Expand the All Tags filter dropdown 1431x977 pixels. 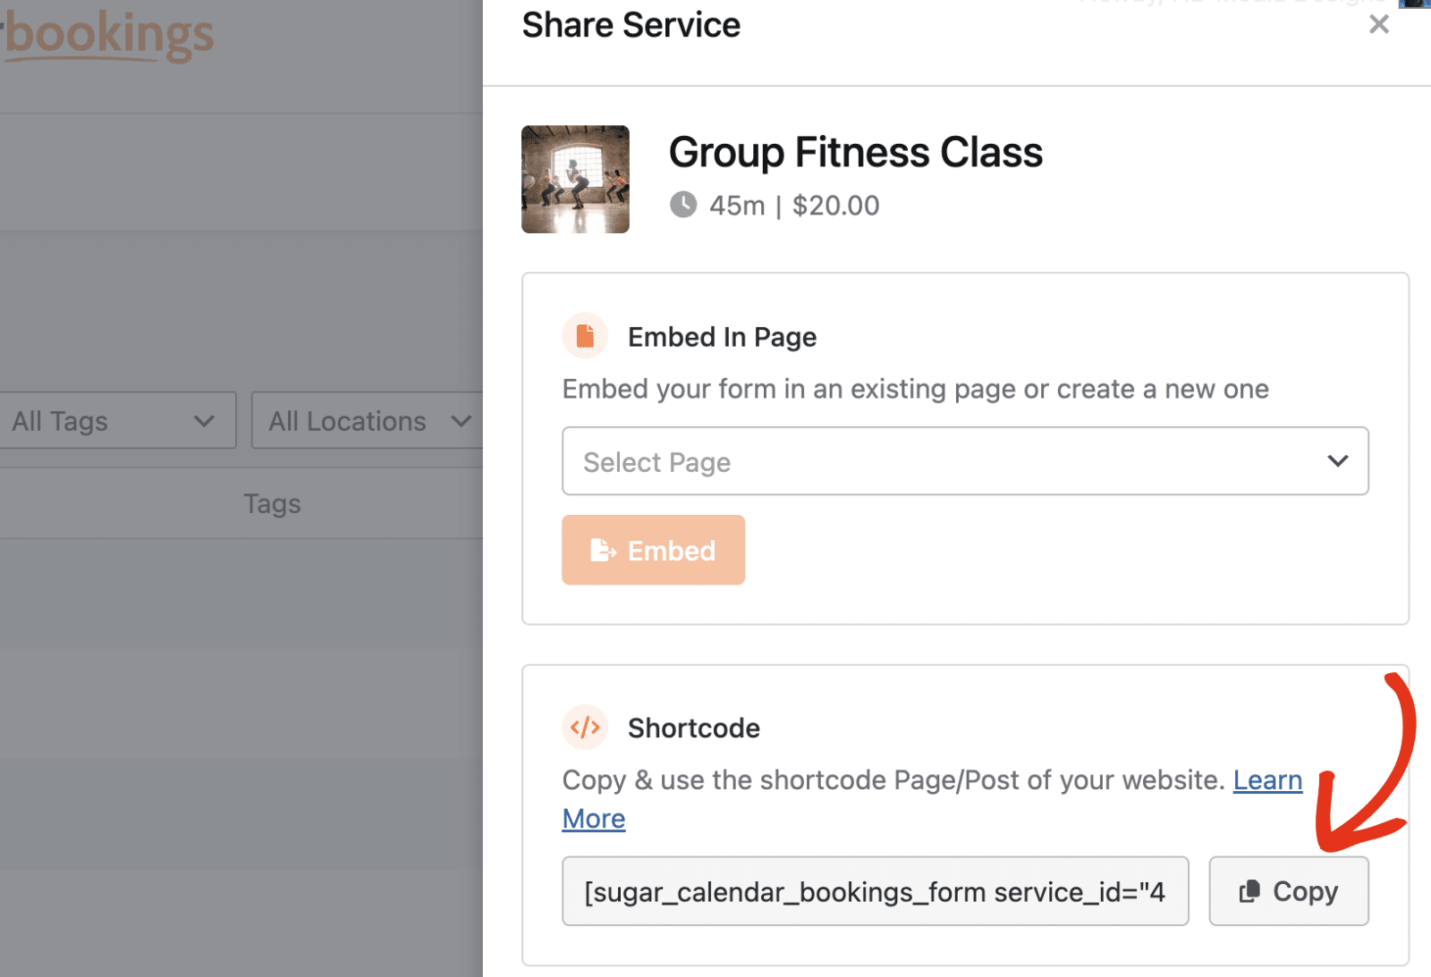coord(116,420)
